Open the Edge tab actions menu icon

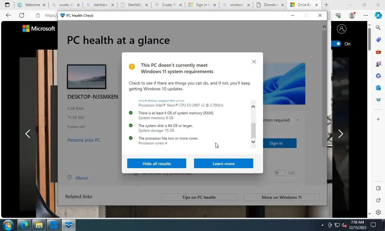pyautogui.click(x=7, y=5)
